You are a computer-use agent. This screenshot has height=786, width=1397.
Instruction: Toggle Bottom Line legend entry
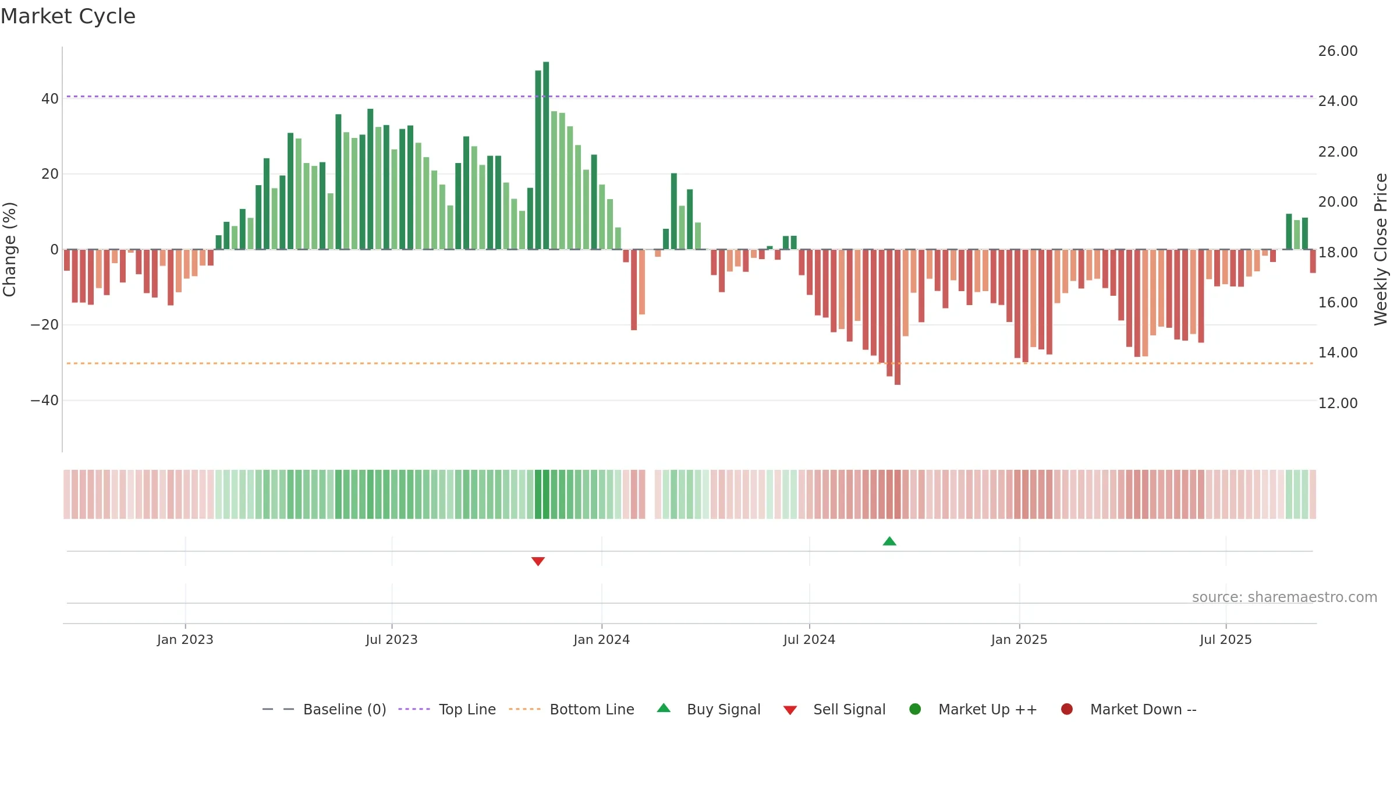pyautogui.click(x=572, y=709)
